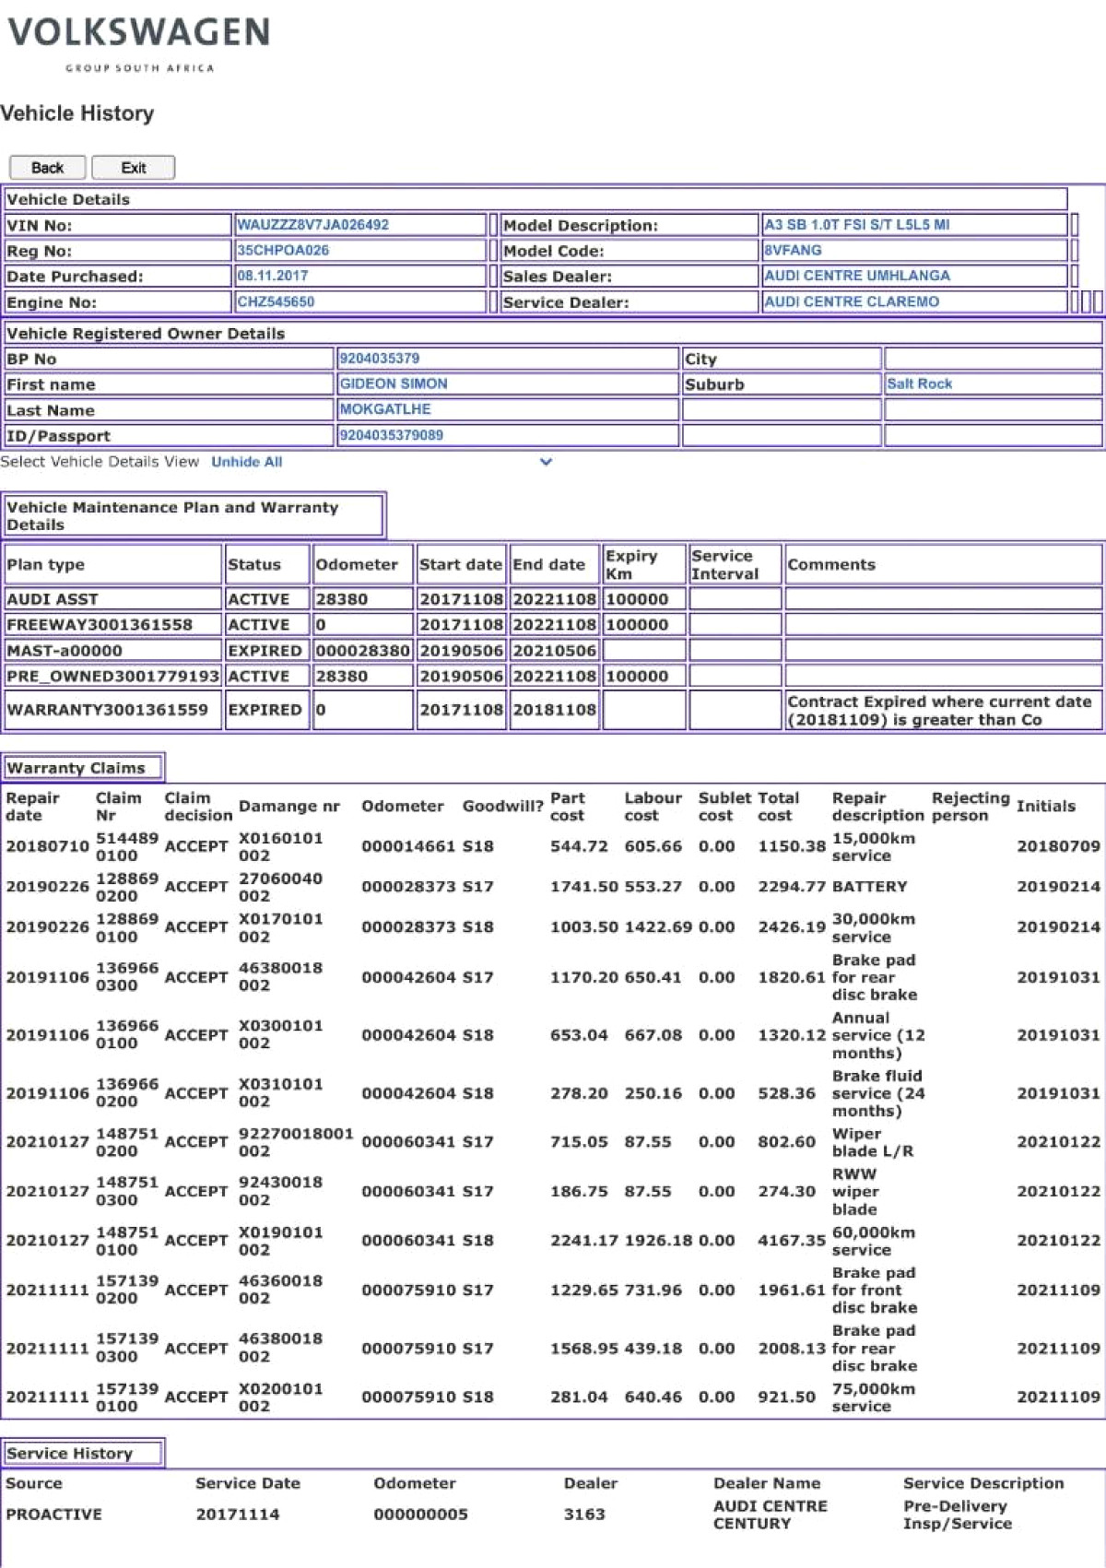Click total cost 4167.35

click(x=791, y=1241)
